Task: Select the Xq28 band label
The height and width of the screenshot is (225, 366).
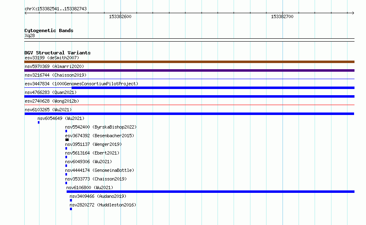Action: (x=30, y=35)
